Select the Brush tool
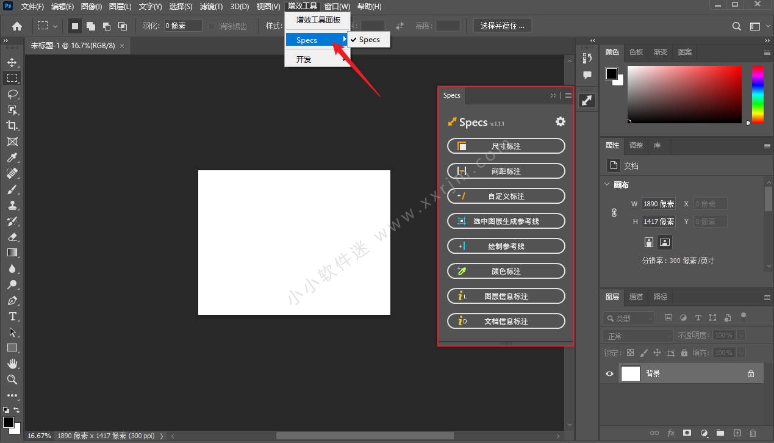 12,189
